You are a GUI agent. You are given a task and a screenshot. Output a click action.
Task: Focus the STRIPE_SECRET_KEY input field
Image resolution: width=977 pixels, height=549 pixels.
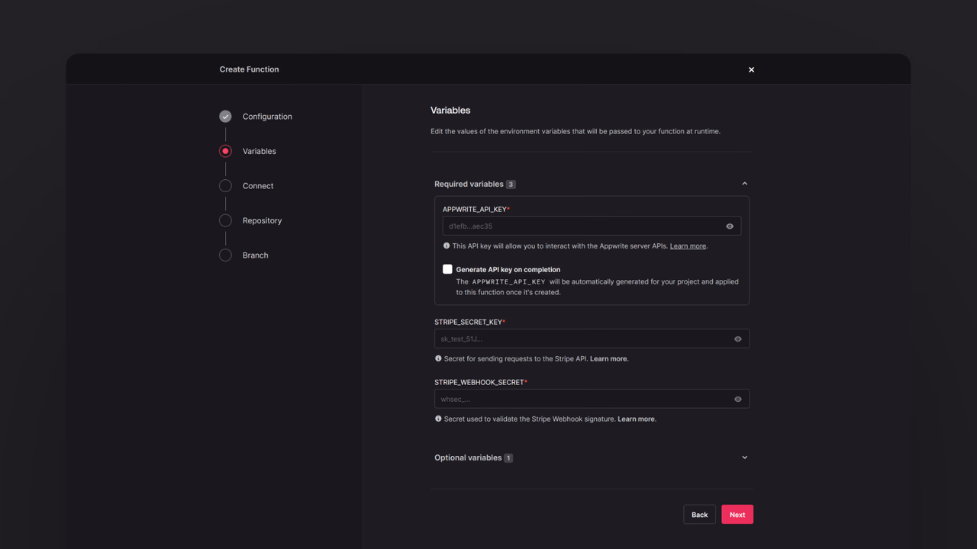[x=592, y=339]
